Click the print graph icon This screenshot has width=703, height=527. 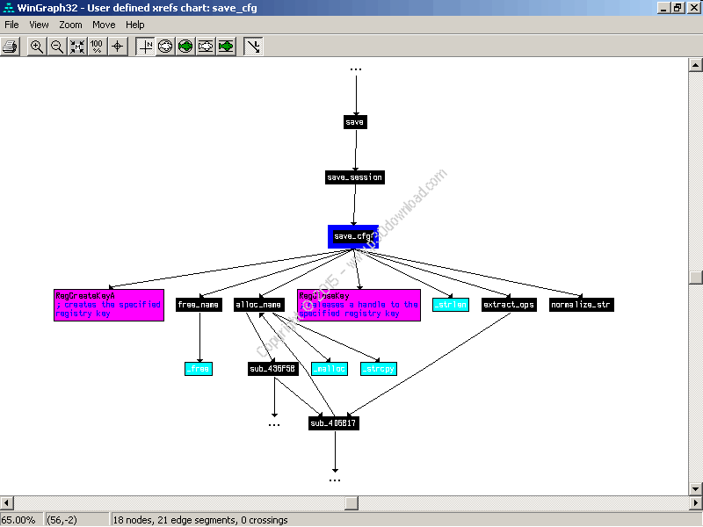[x=10, y=47]
